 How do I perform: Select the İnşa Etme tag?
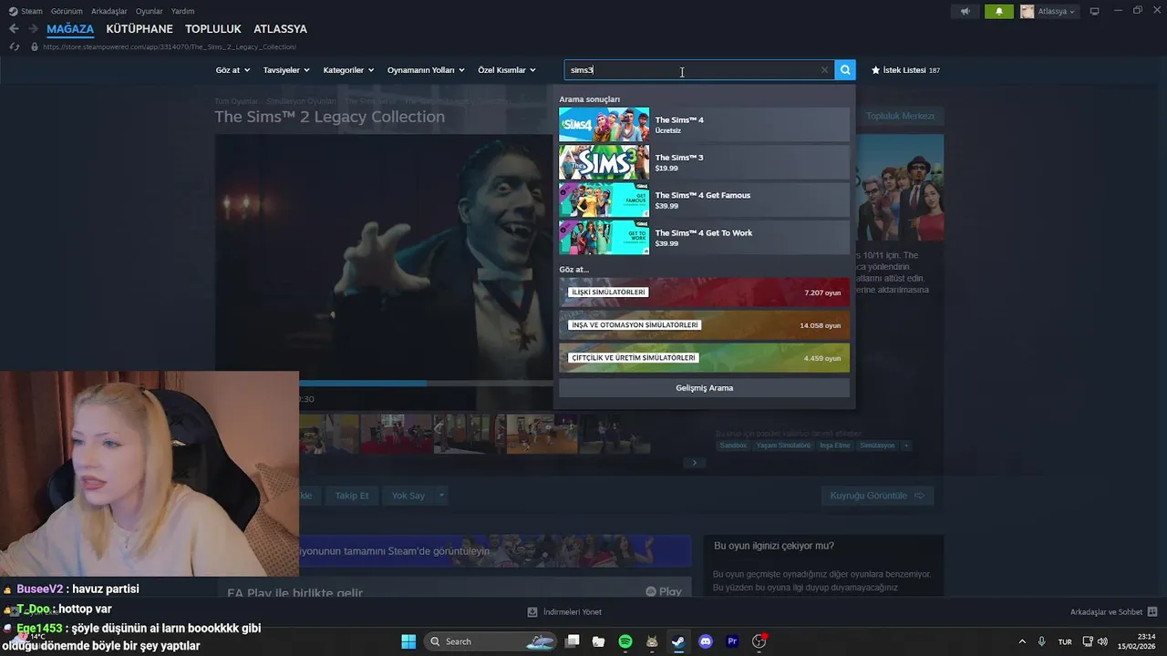[834, 446]
